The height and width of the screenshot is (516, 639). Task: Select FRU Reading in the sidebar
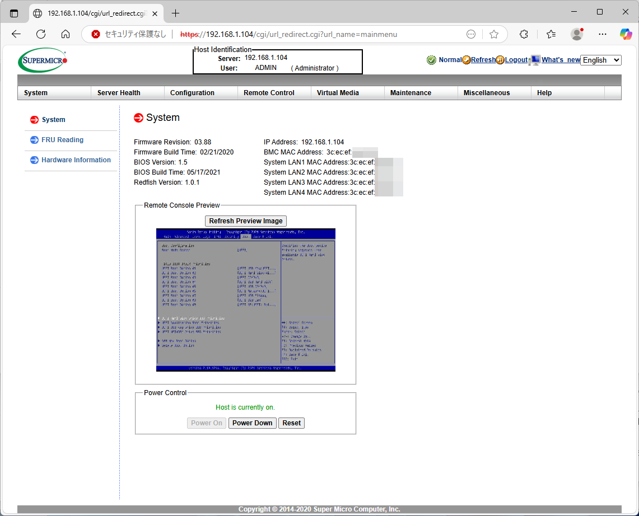coord(62,140)
